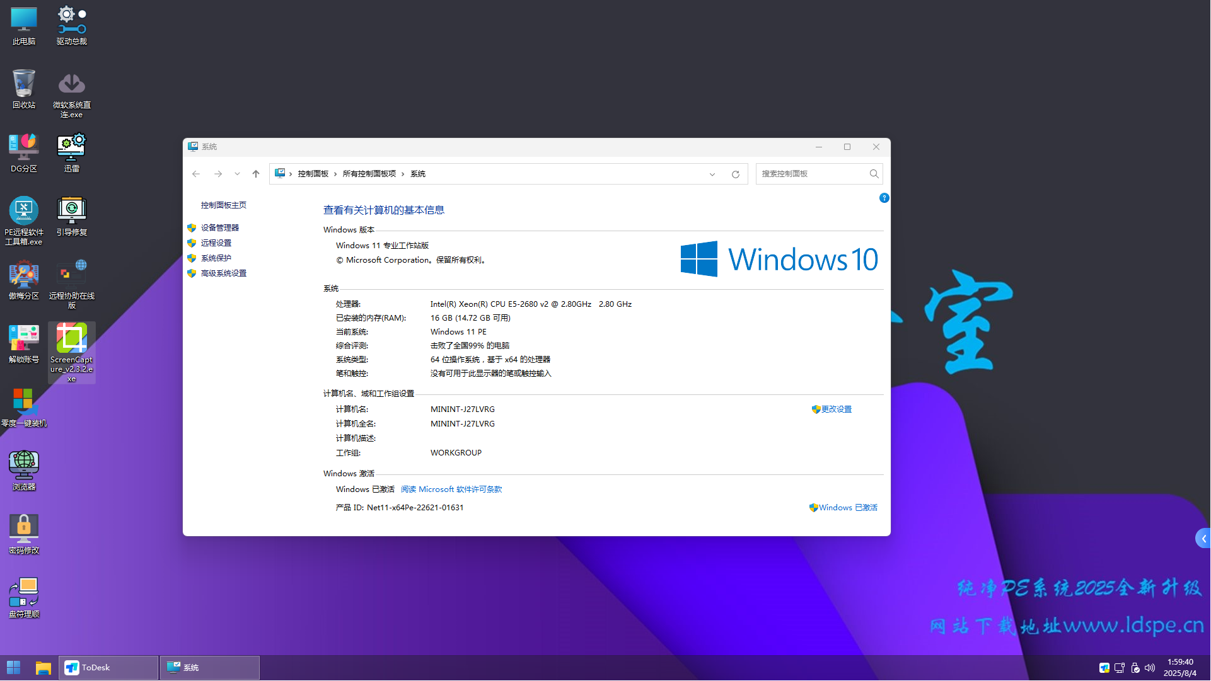Click 所有控制面板项 breadcrumb item
Image resolution: width=1211 pixels, height=681 pixels.
[369, 174]
